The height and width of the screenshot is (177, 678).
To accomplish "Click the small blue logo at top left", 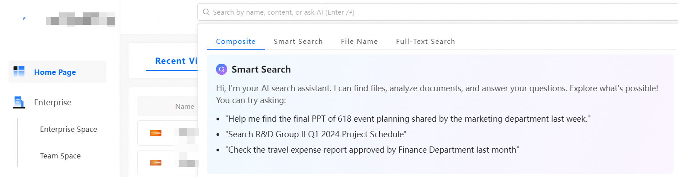I will pos(24,19).
